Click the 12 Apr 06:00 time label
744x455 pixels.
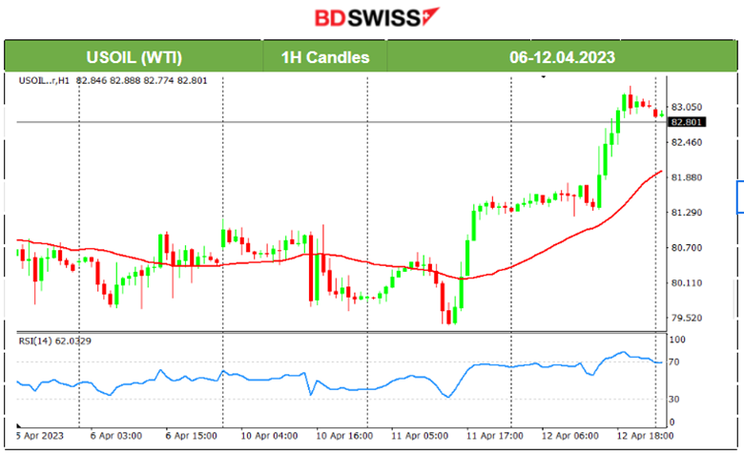pos(569,436)
